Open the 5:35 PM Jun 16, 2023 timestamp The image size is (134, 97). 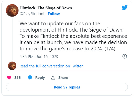click(39, 57)
